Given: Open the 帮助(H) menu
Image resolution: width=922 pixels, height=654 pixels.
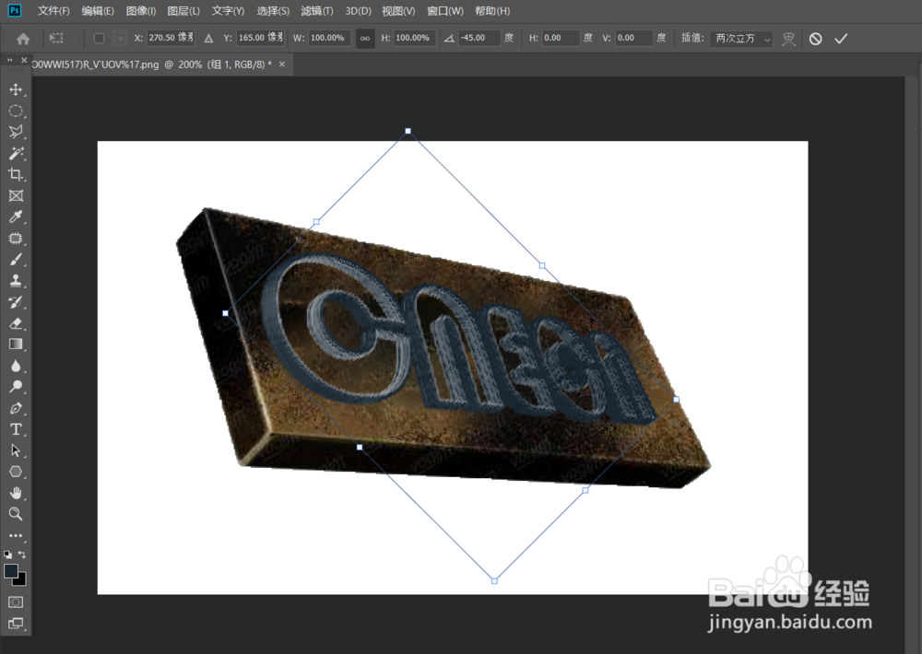Looking at the screenshot, I should pos(492,10).
